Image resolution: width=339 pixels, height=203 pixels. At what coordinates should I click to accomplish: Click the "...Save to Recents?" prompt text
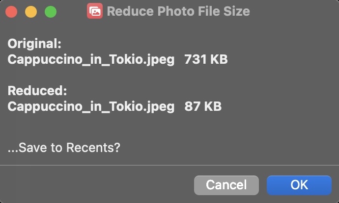click(x=64, y=147)
